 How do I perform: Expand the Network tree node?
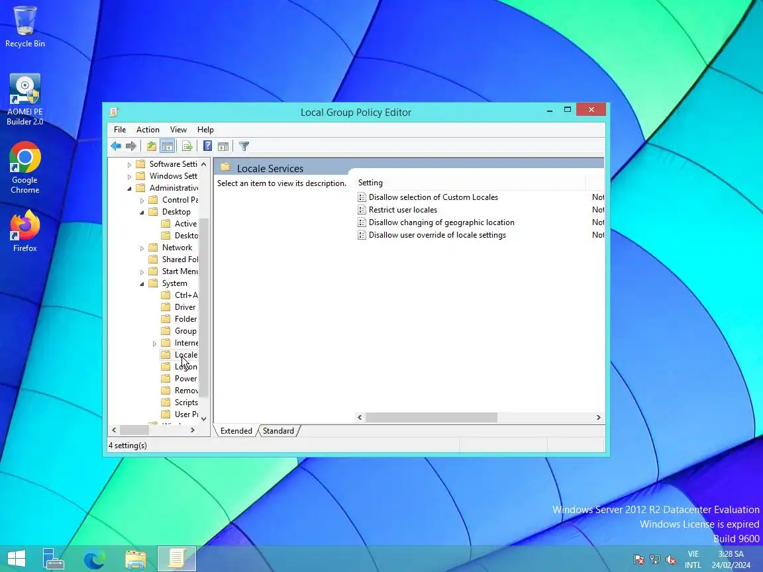pyautogui.click(x=142, y=248)
